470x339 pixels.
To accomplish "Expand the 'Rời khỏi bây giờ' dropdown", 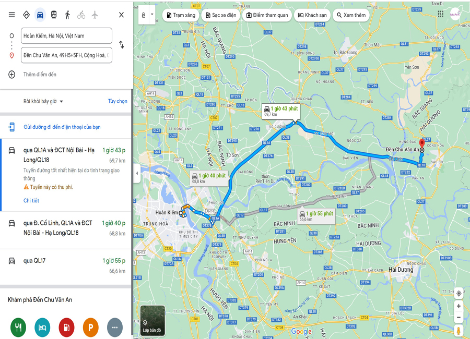I will pos(43,102).
